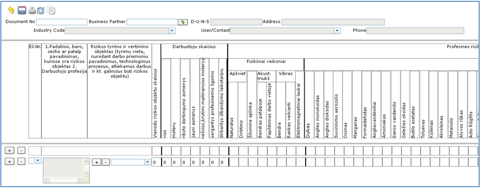Open the small Eil.Nr. dropdown in second row

pos(37,161)
